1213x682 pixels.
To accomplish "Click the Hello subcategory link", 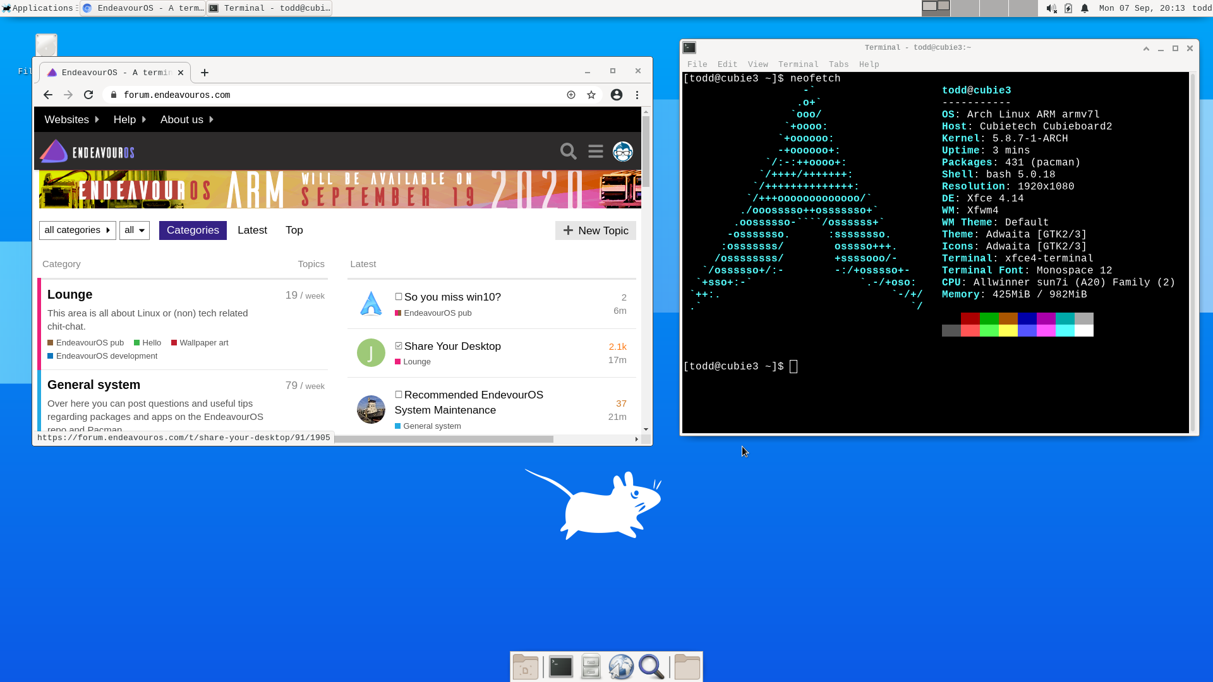I will click(x=147, y=343).
